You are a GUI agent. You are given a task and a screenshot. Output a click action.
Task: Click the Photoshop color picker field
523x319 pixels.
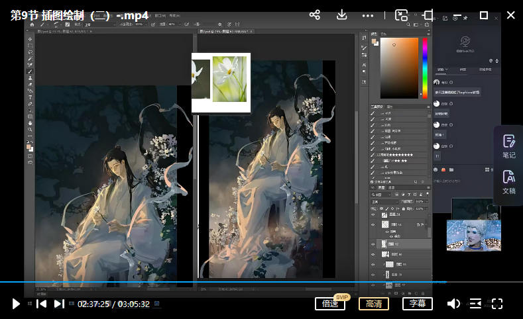point(398,68)
